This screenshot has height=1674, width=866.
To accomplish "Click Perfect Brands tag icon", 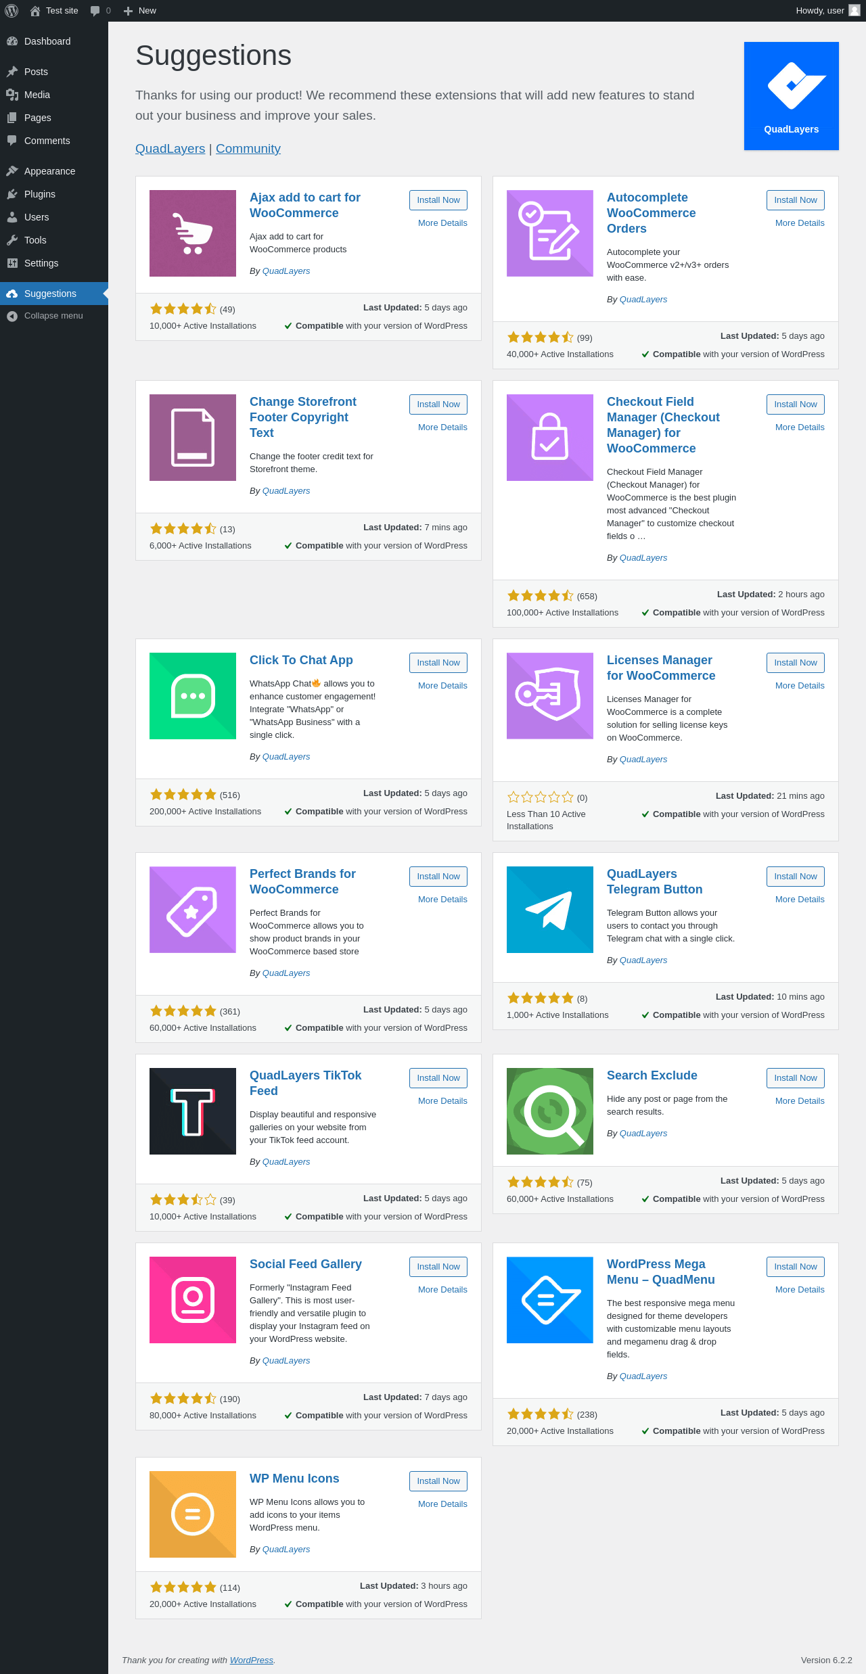I will [193, 910].
